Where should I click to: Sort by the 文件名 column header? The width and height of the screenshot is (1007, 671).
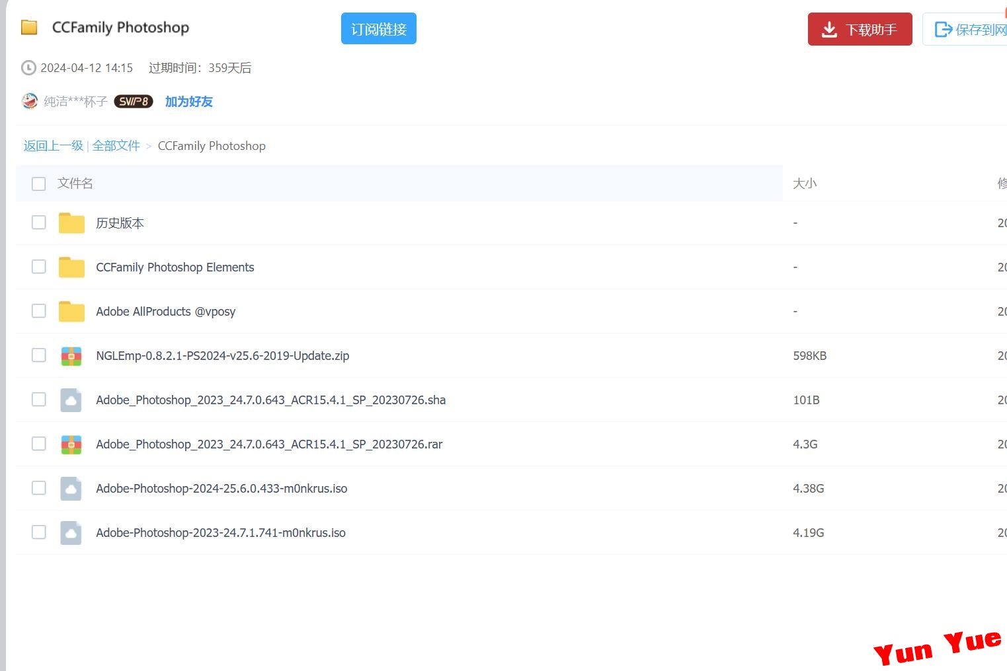75,184
